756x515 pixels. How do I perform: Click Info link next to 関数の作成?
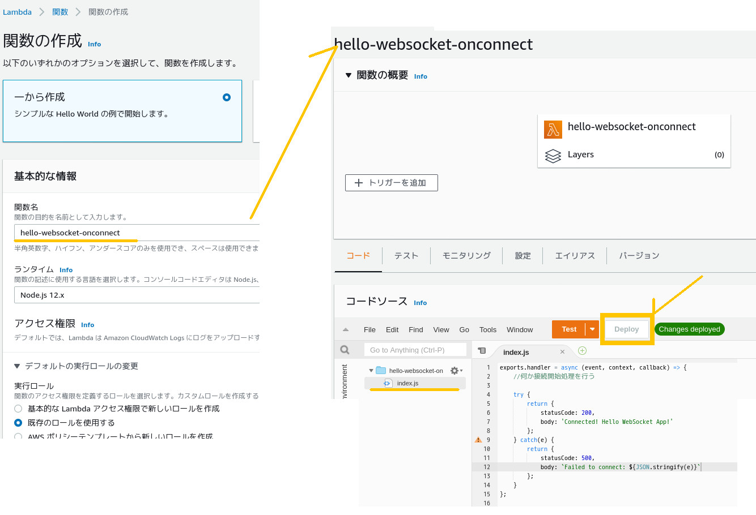(95, 44)
